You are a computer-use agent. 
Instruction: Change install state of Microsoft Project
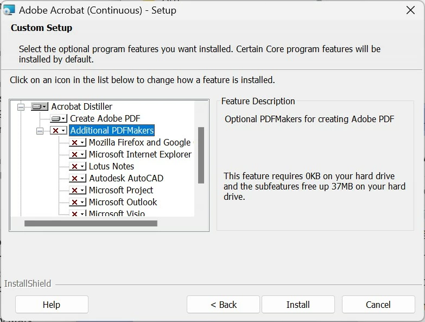pos(78,190)
